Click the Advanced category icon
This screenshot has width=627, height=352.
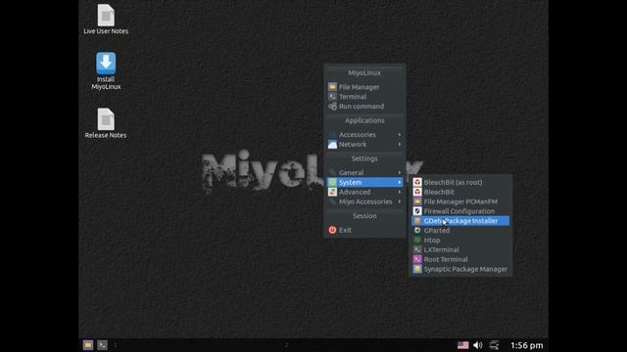click(x=332, y=192)
